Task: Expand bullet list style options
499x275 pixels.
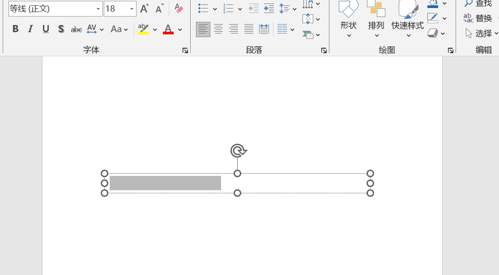Action: coord(215,9)
